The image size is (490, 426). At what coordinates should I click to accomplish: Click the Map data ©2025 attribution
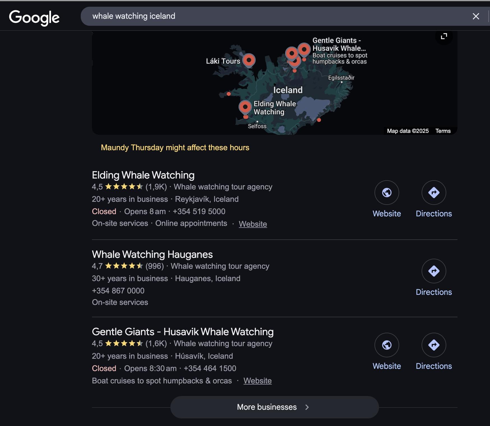pos(408,131)
